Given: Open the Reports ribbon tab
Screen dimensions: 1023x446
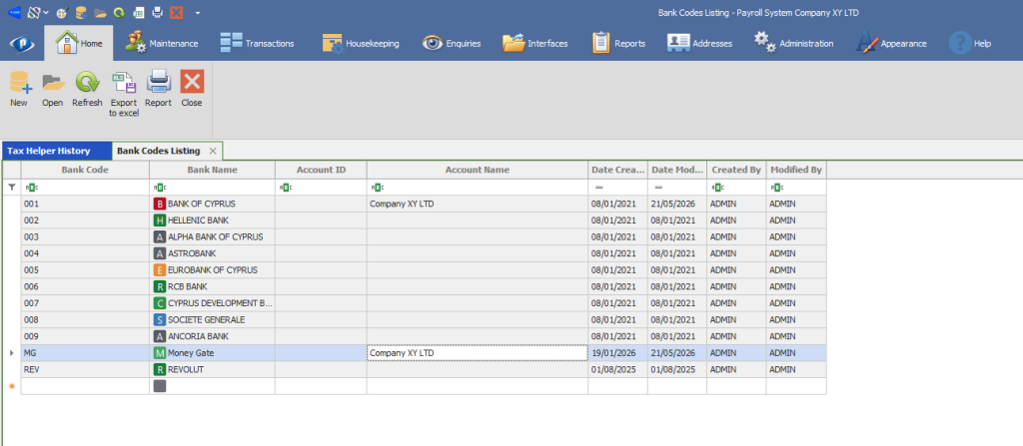Looking at the screenshot, I should coord(618,43).
